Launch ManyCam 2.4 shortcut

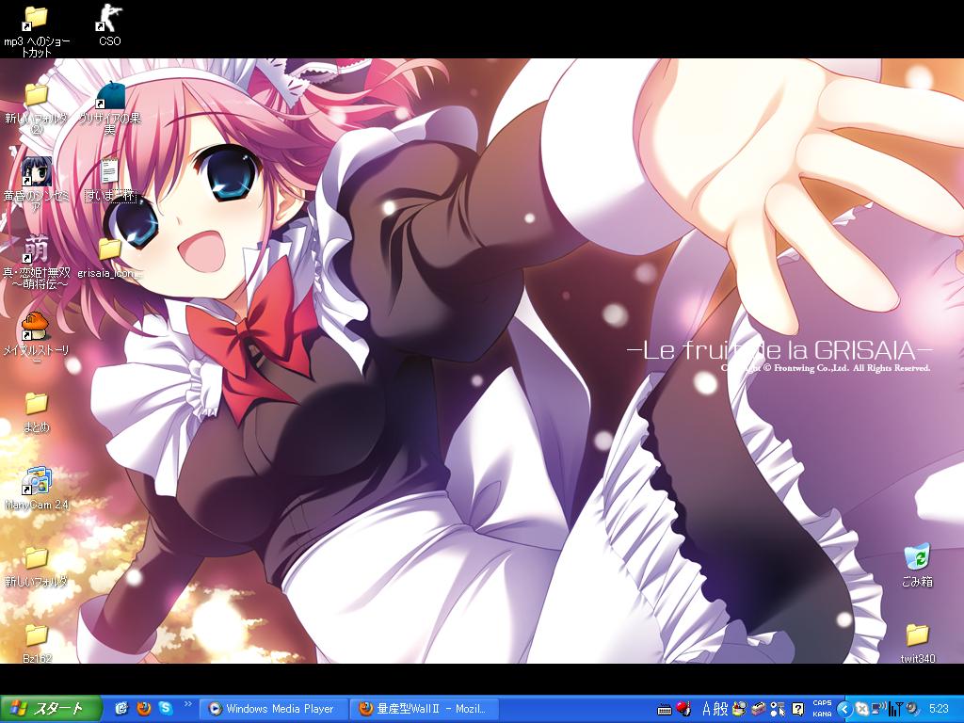click(36, 481)
